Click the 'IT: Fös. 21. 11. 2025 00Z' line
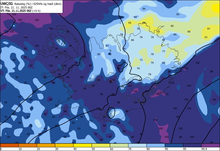This screenshot has height=151, width=220. [16, 7]
